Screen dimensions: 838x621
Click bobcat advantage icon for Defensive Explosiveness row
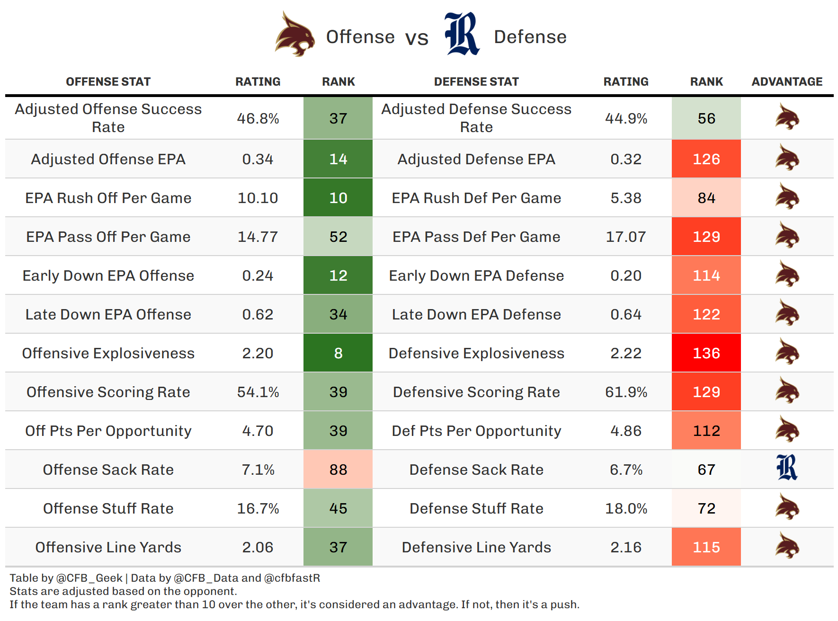point(787,353)
